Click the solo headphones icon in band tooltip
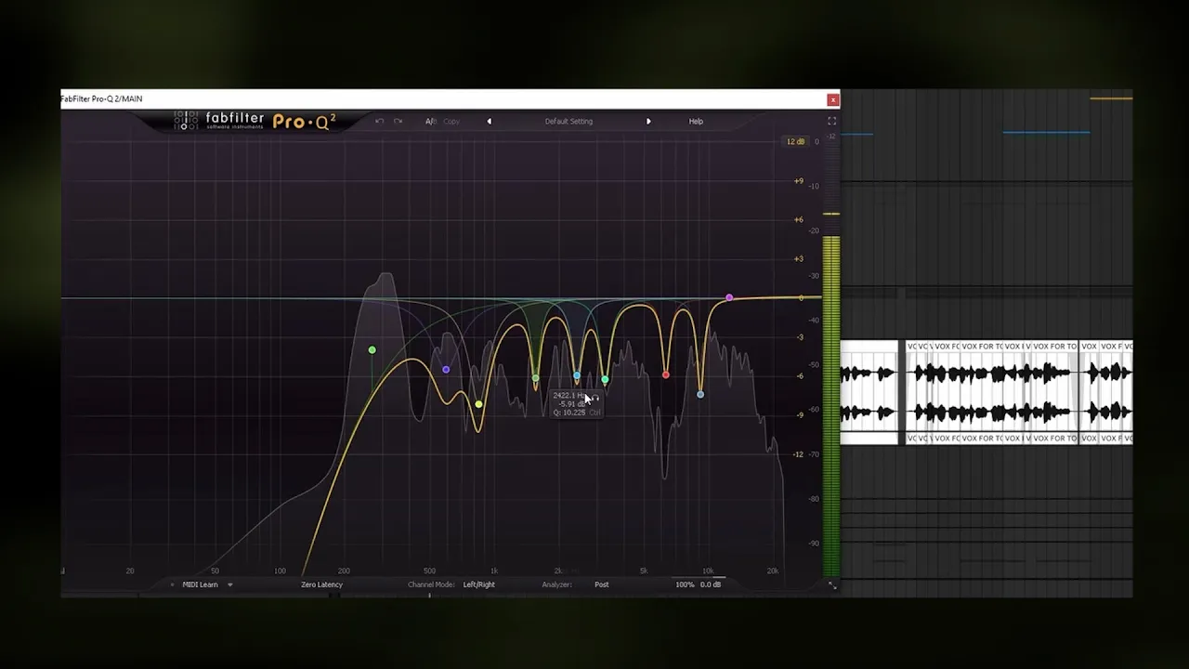1189x669 pixels. pos(596,397)
